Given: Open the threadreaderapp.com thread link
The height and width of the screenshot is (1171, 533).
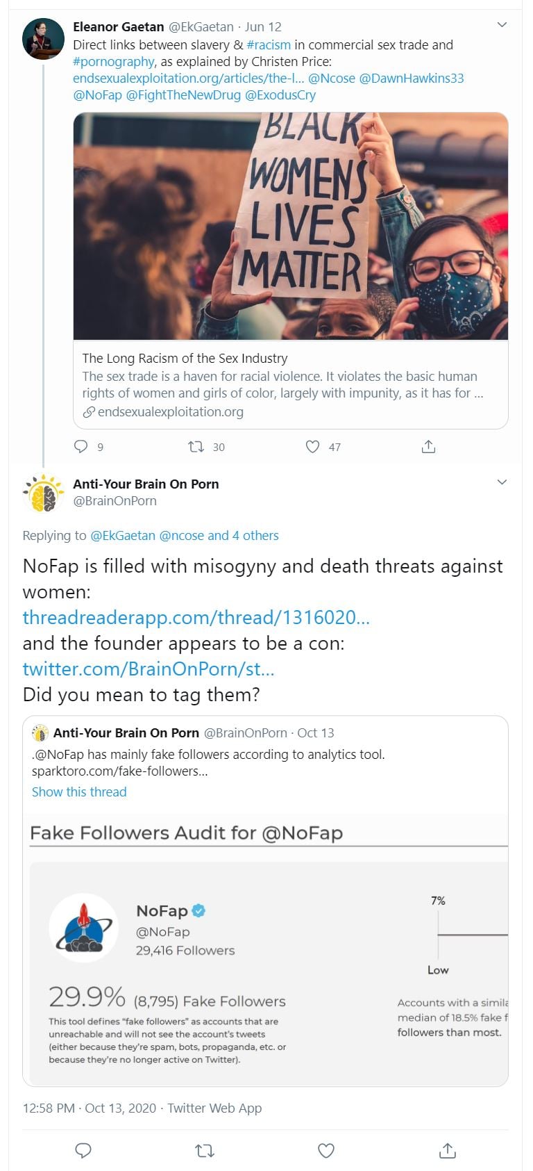Looking at the screenshot, I should 196,618.
